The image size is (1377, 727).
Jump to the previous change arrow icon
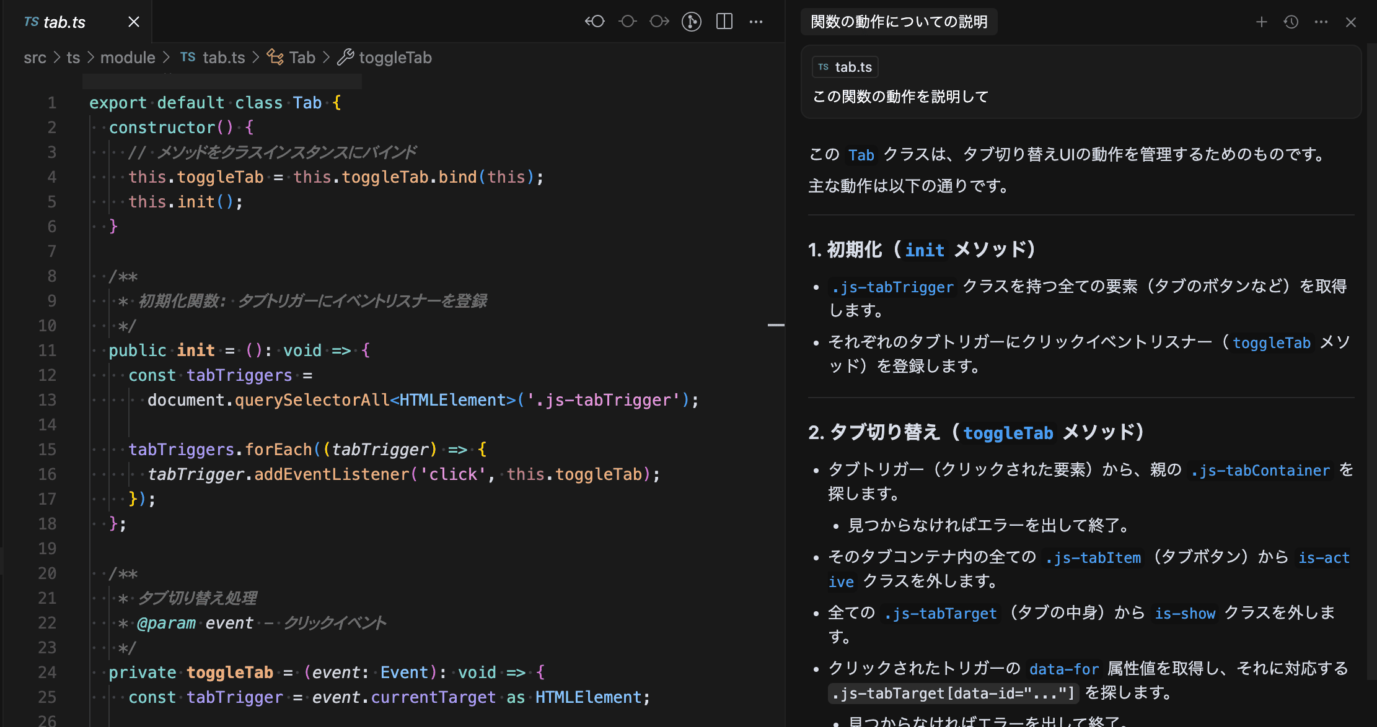[627, 21]
